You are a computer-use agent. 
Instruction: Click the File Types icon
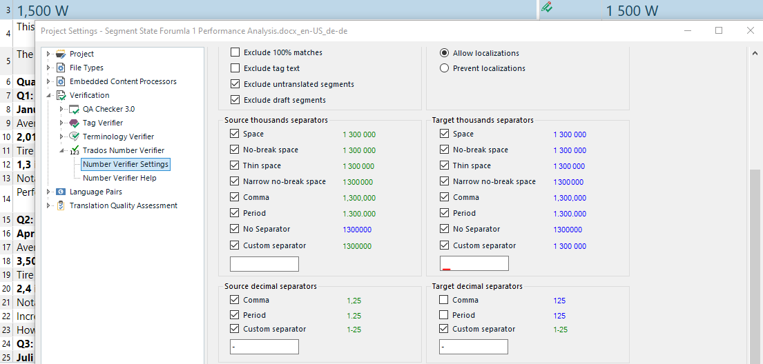pos(61,68)
